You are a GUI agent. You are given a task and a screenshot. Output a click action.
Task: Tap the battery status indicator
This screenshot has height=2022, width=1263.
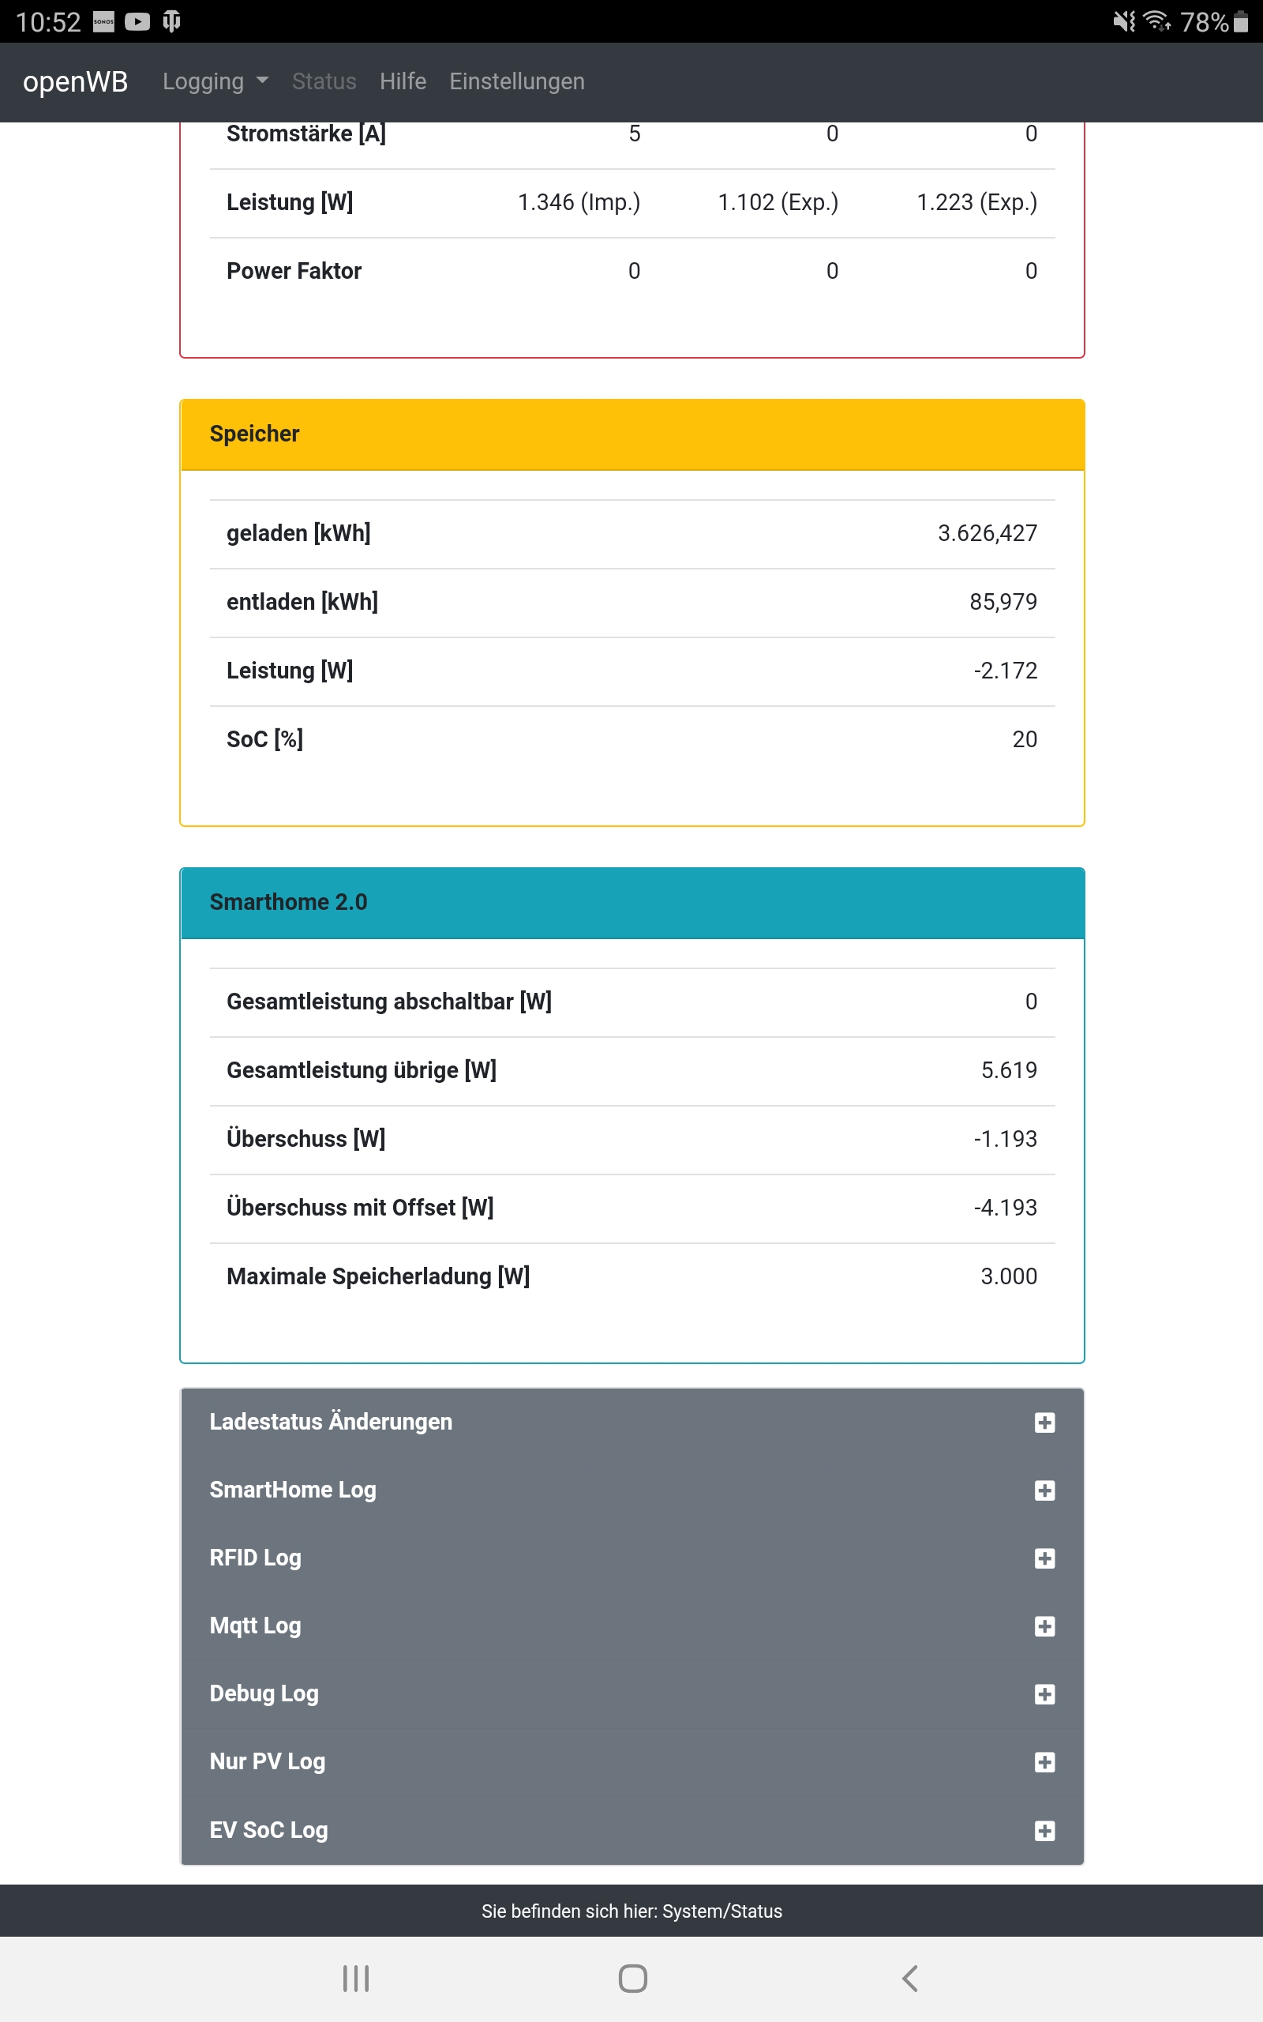click(1239, 22)
